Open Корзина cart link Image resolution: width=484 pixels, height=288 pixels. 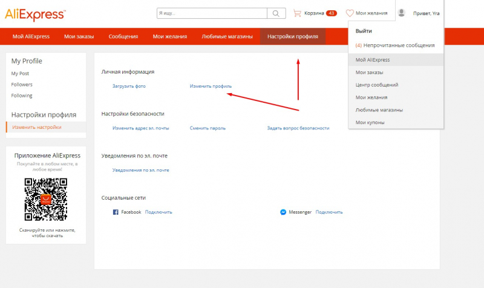(314, 13)
